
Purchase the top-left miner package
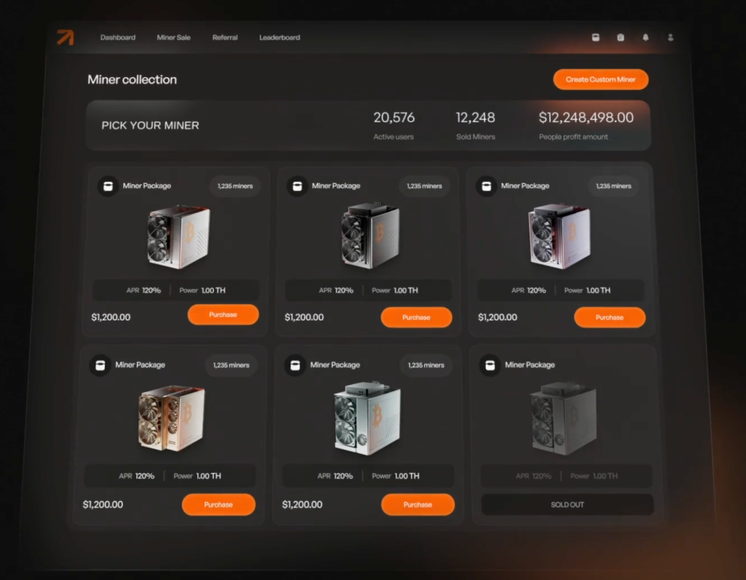(x=223, y=315)
